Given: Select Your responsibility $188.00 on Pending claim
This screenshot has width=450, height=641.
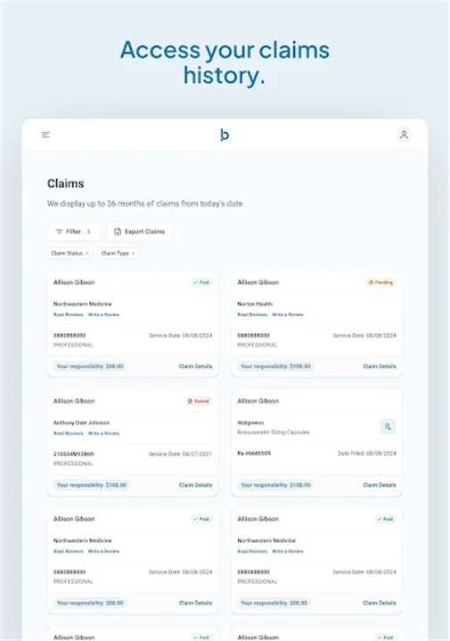Looking at the screenshot, I should coord(275,366).
